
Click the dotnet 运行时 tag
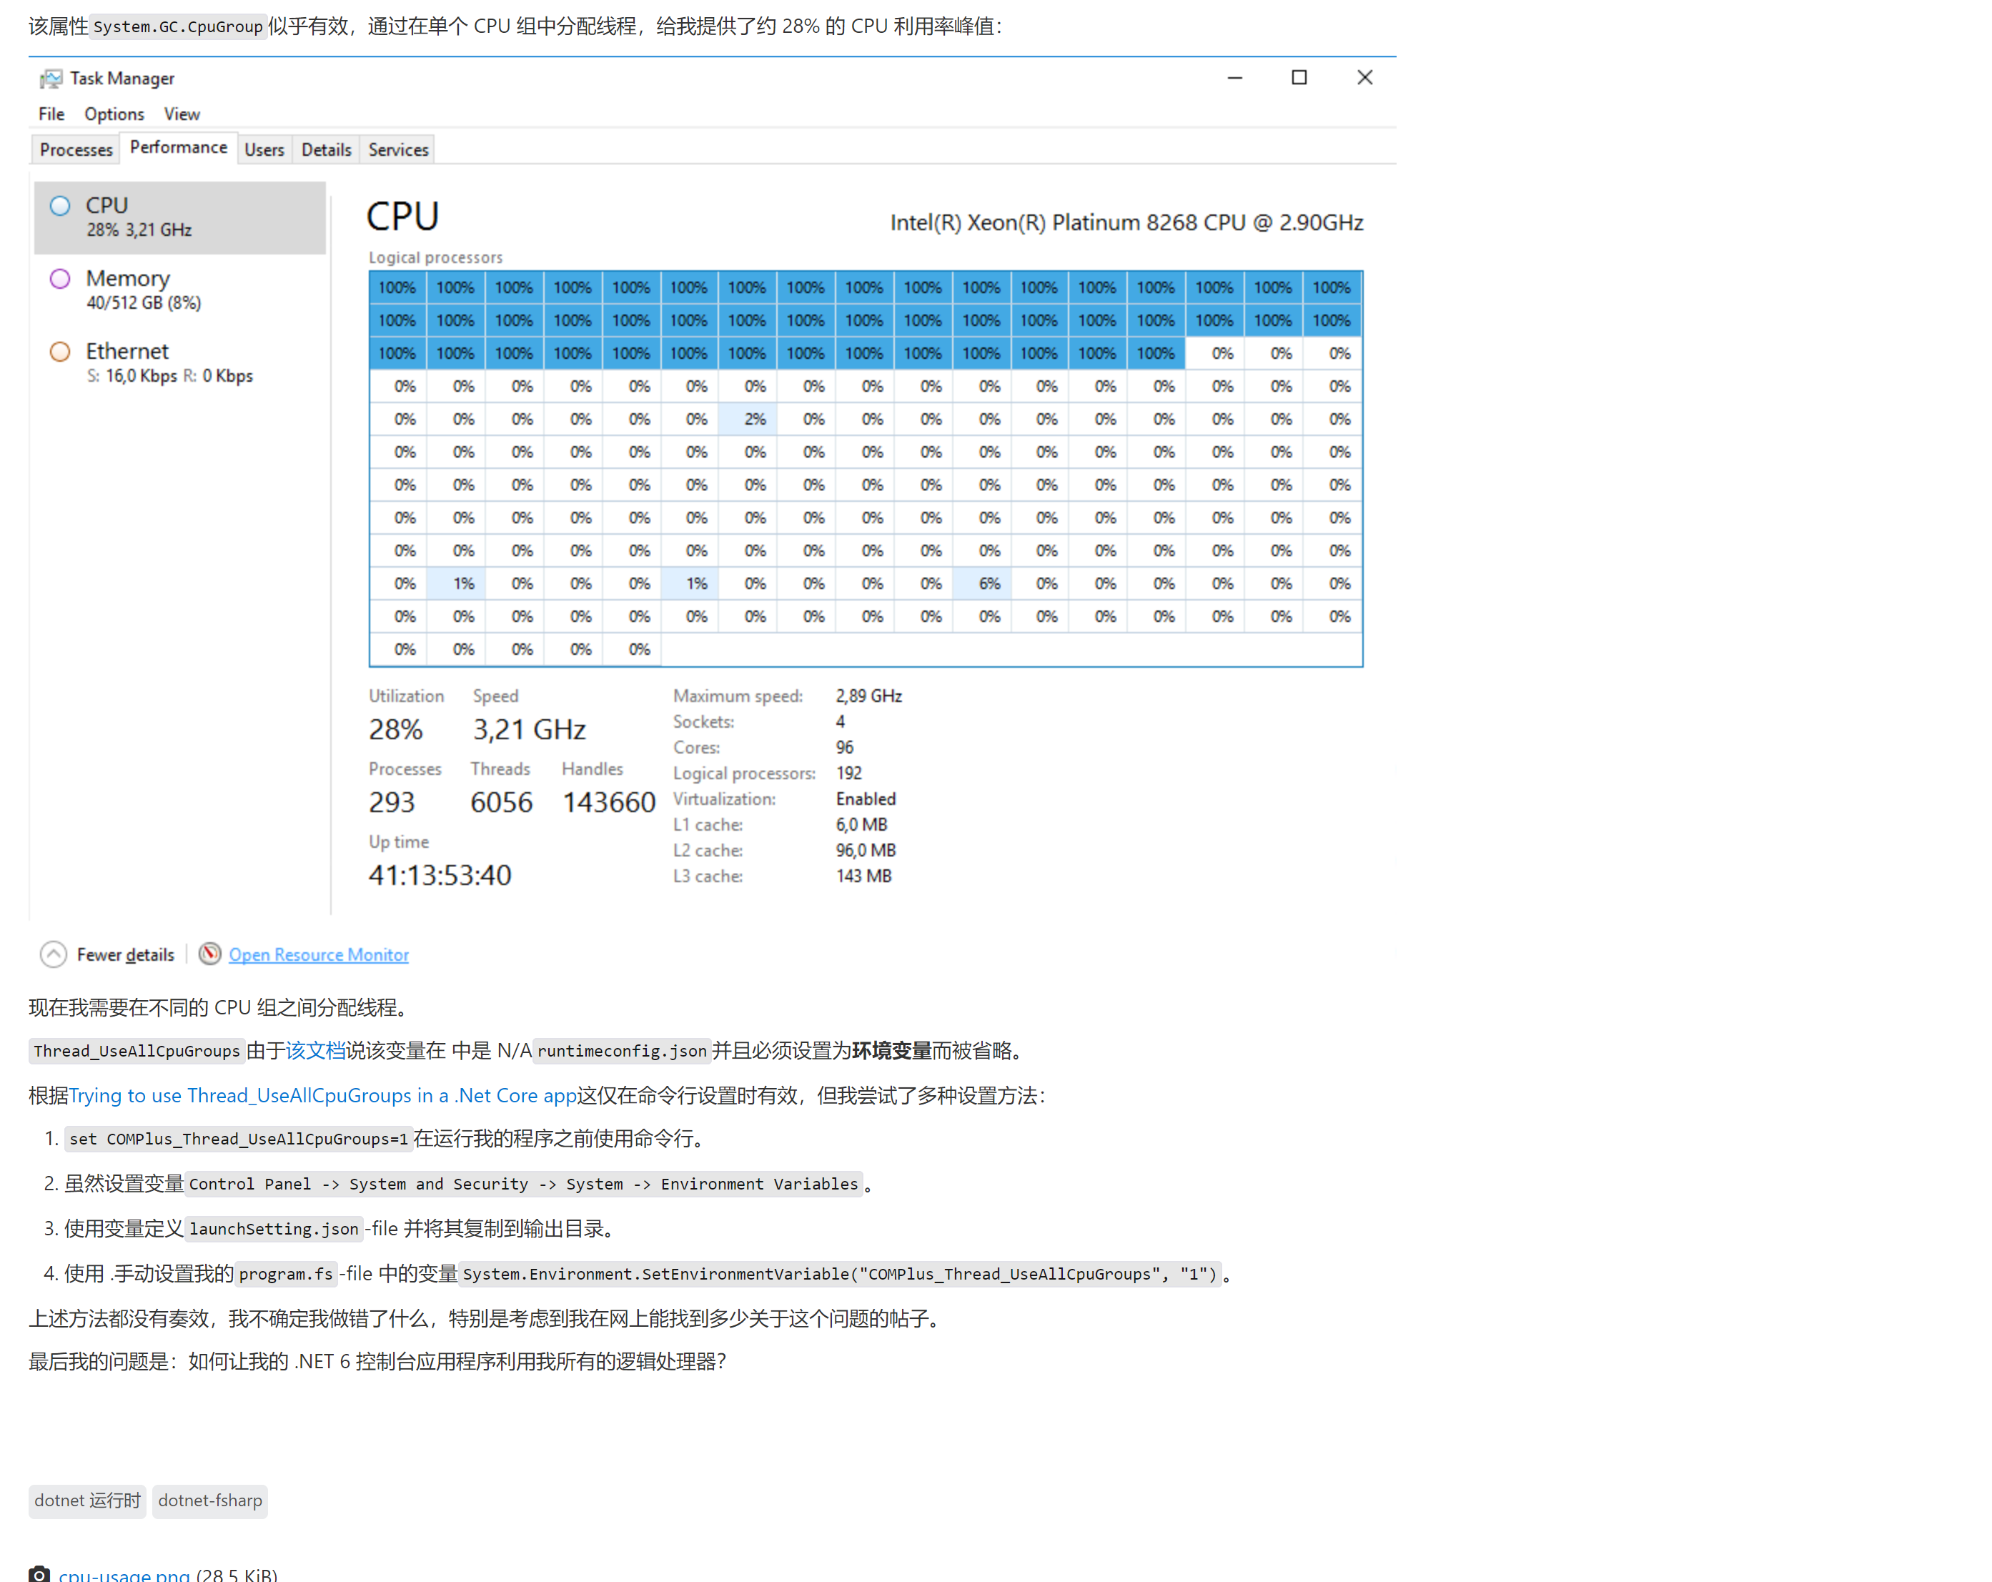tap(87, 1501)
